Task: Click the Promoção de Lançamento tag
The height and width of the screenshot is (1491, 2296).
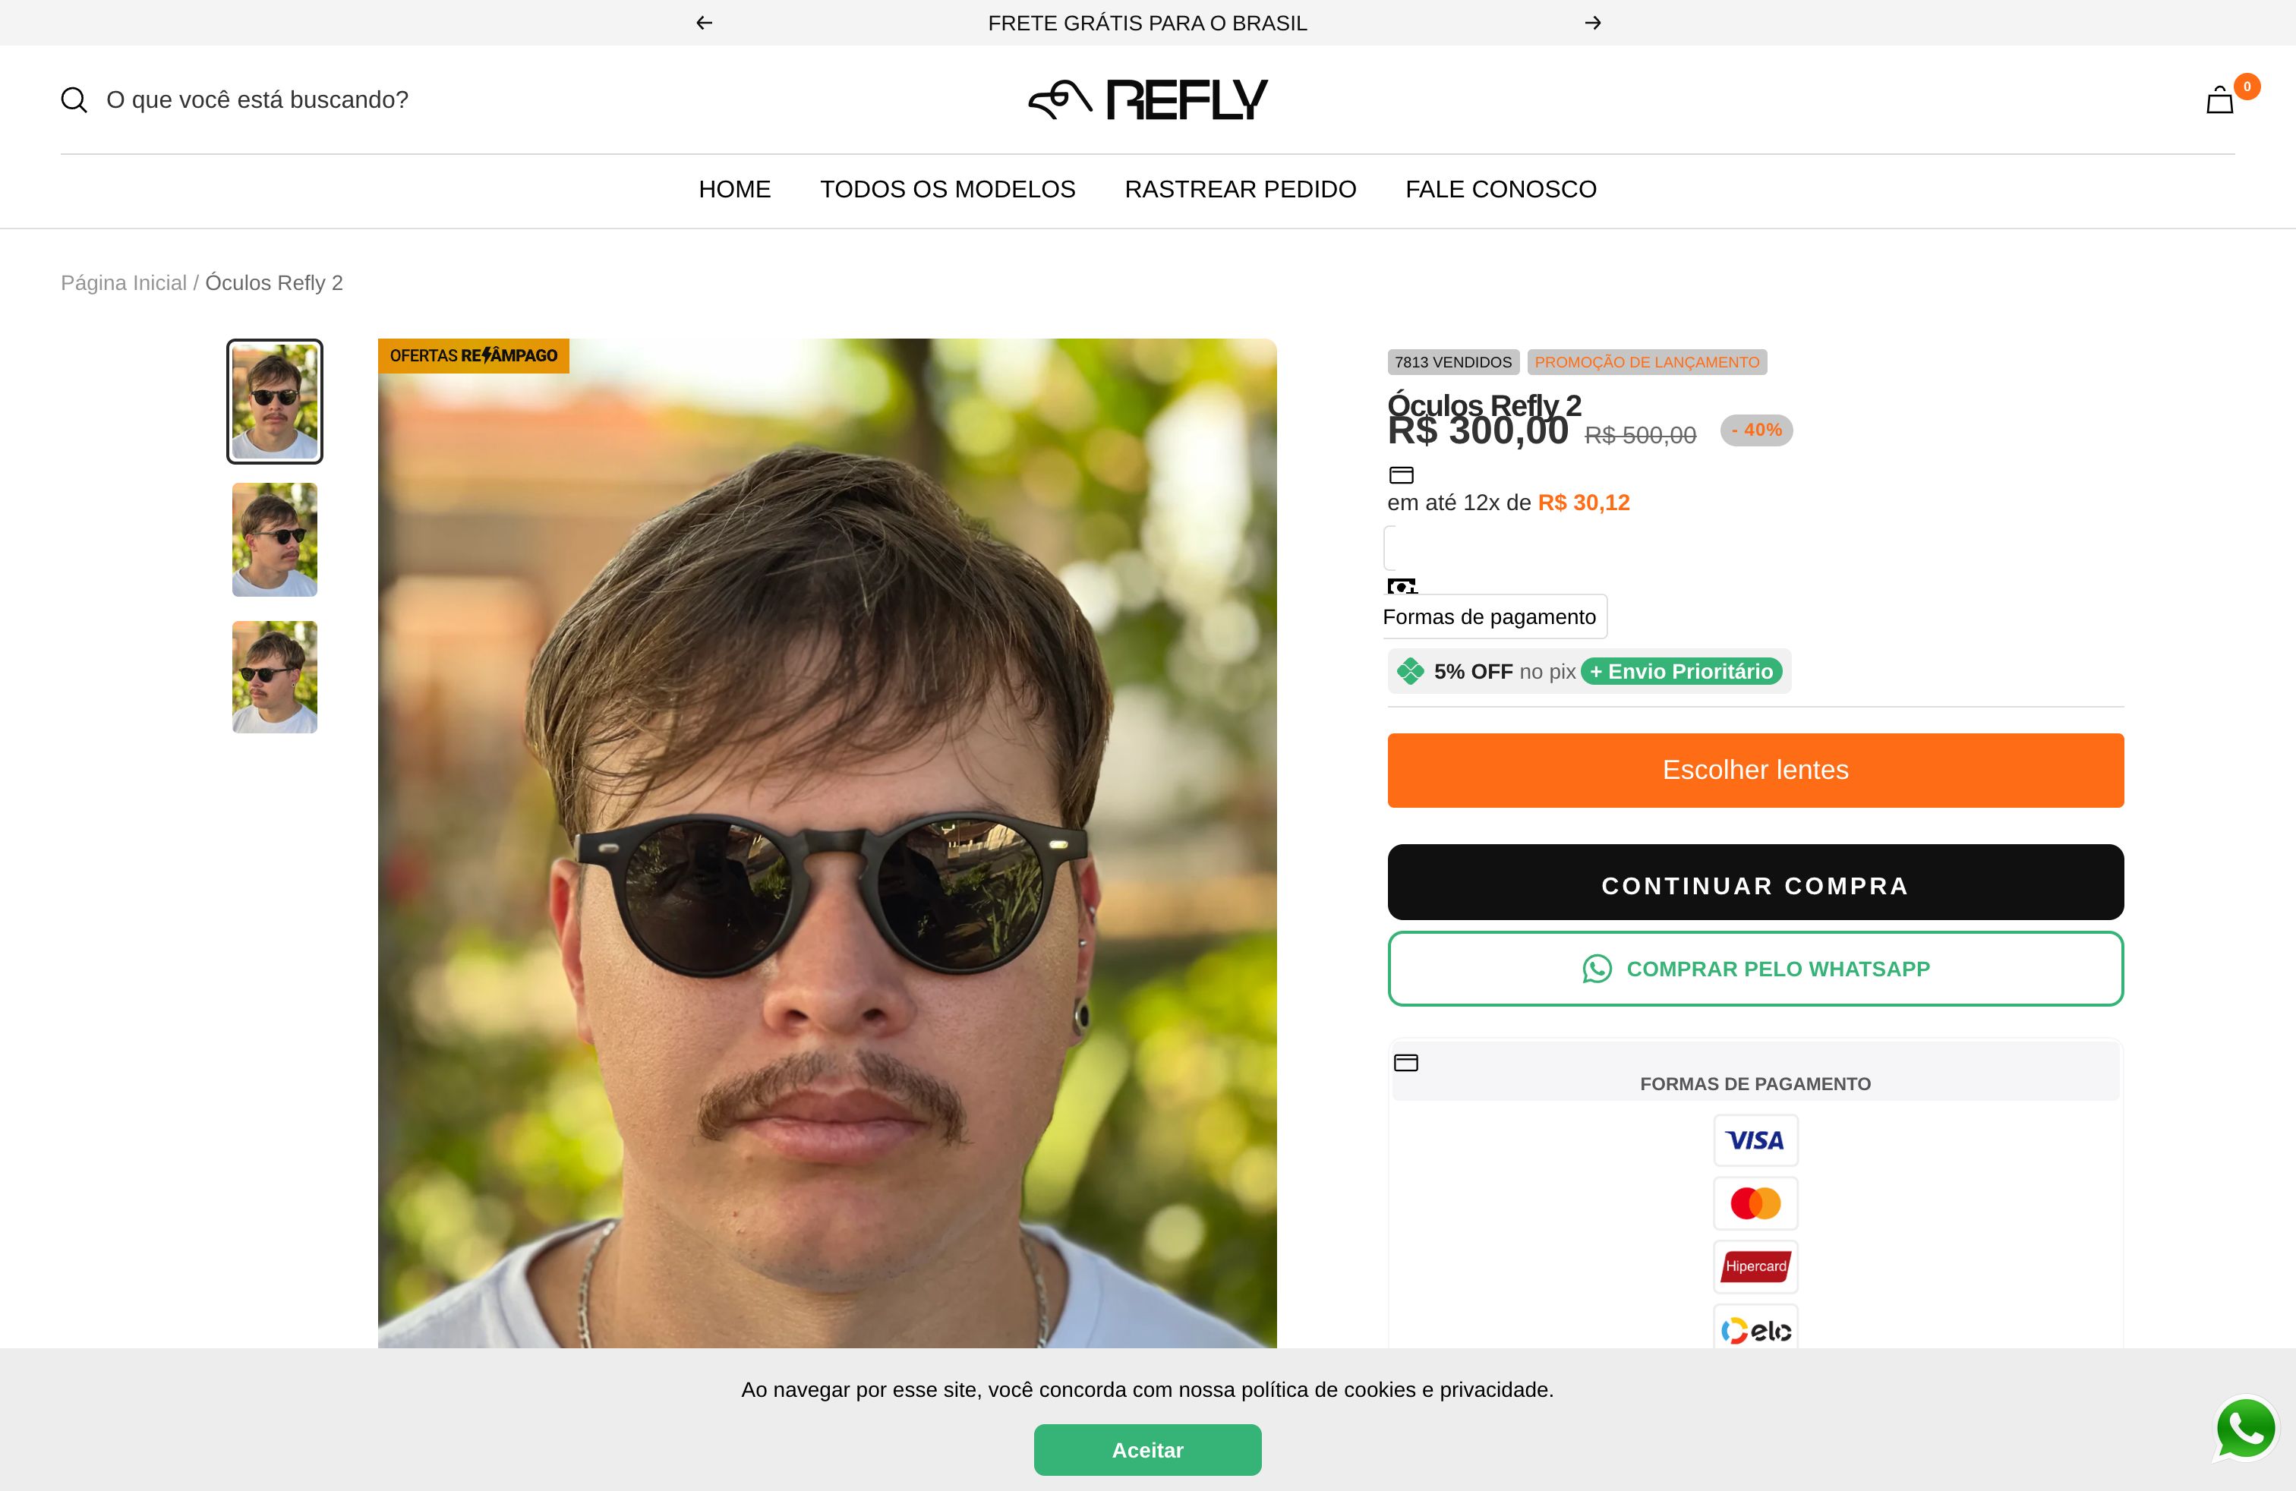Action: point(1648,361)
